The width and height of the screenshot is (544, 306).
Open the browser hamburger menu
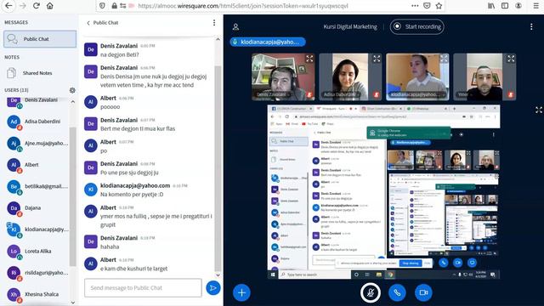(x=536, y=6)
